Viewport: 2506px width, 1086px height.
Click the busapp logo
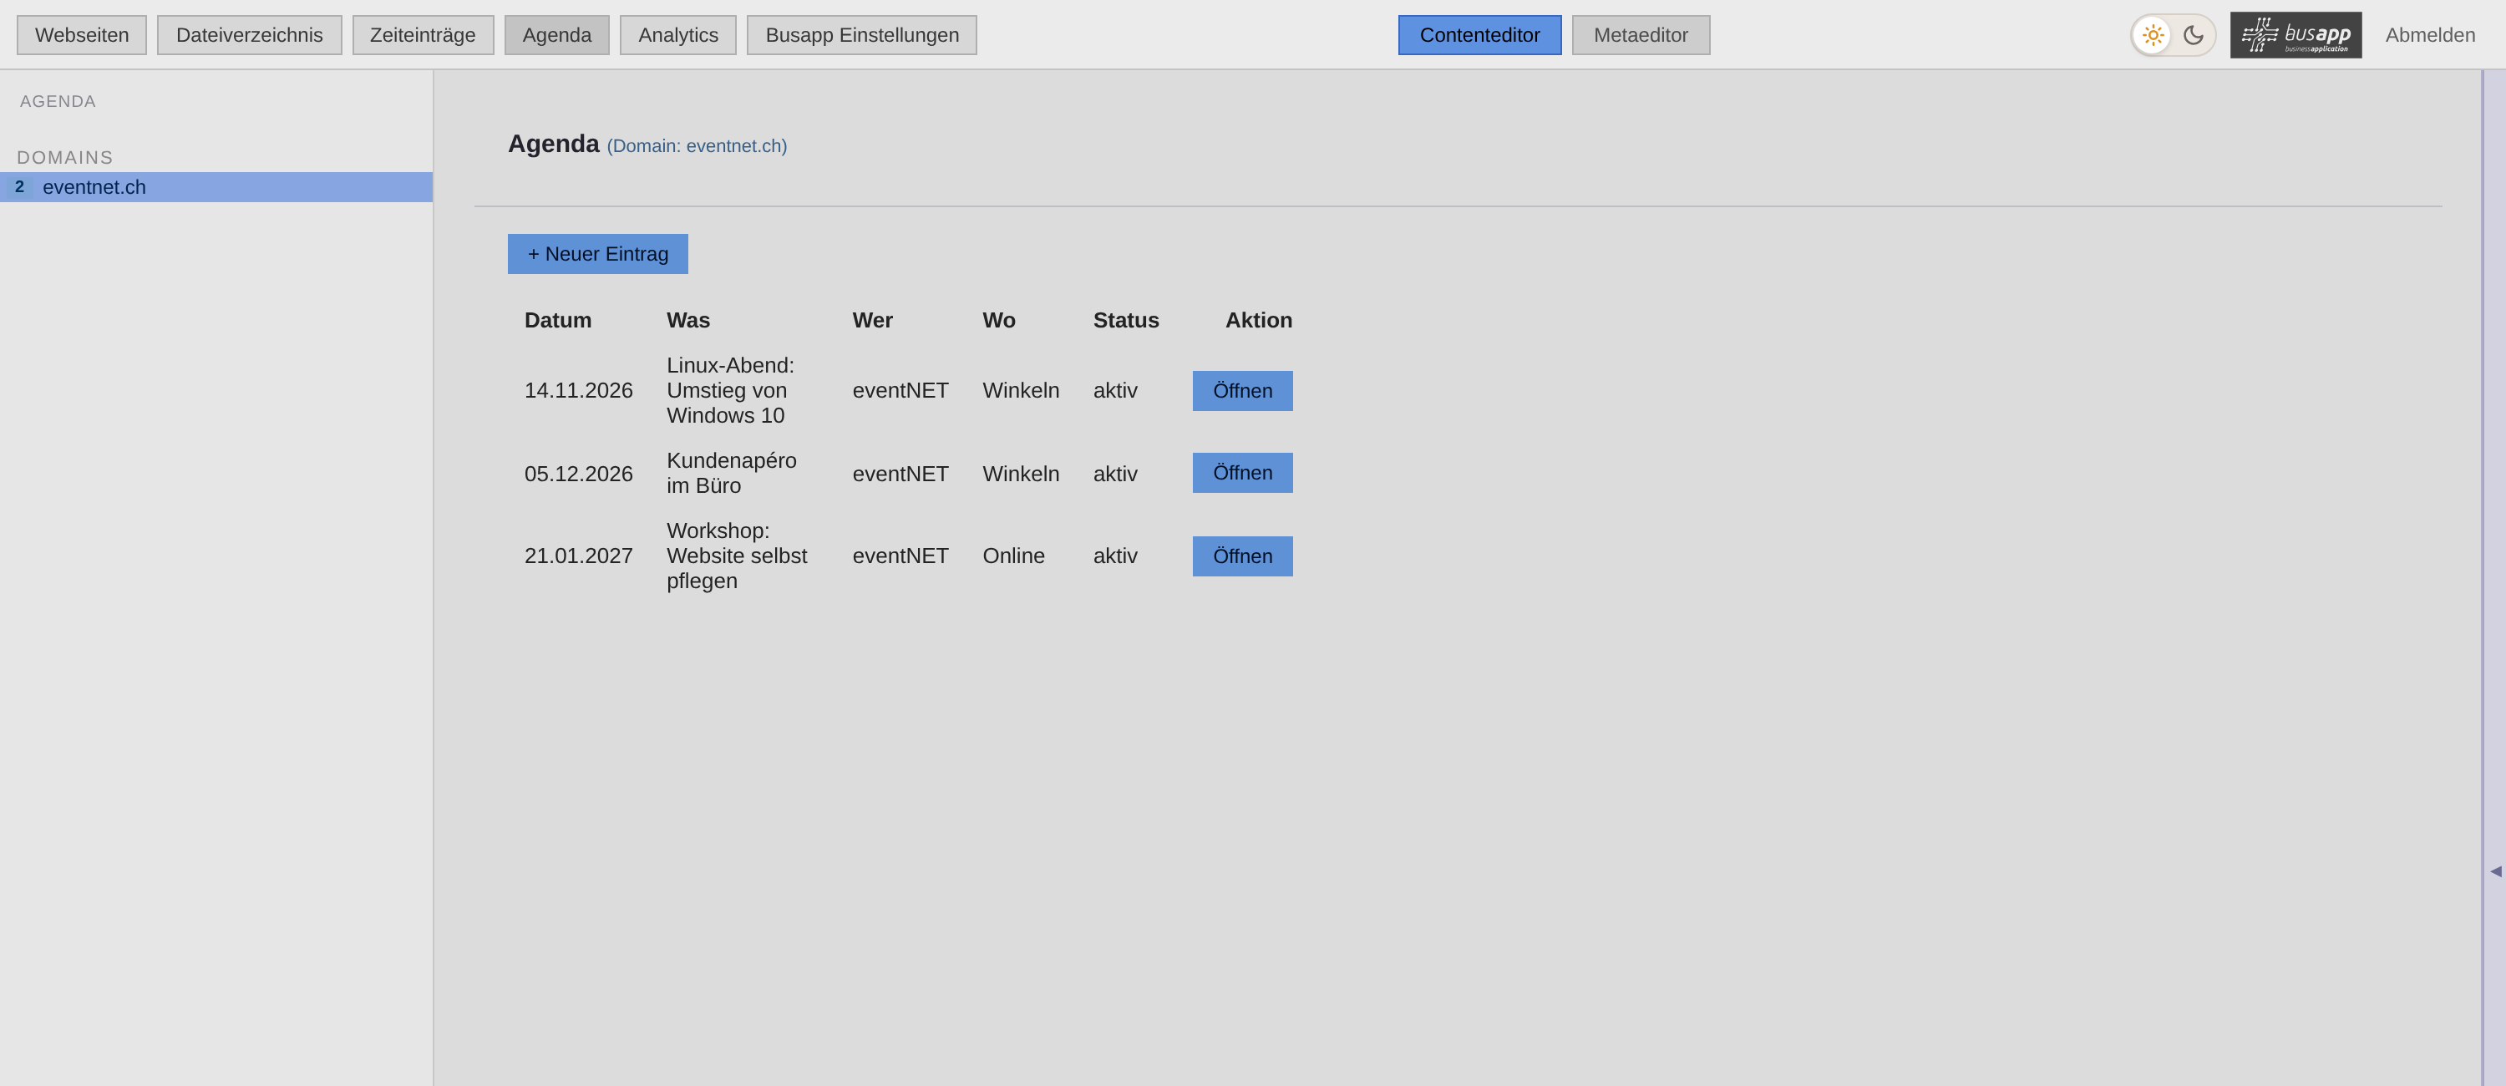pyautogui.click(x=2295, y=35)
